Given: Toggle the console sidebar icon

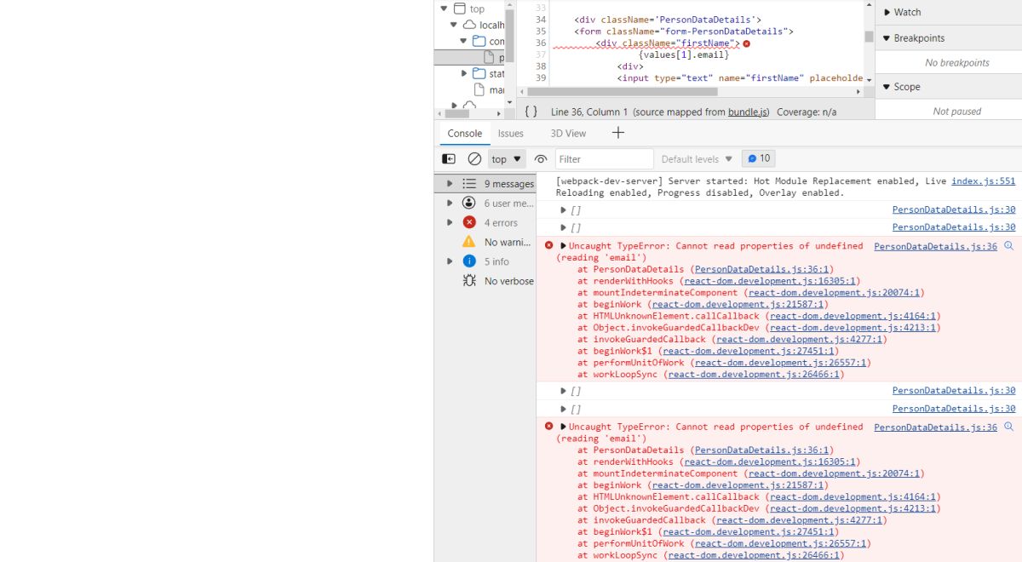Looking at the screenshot, I should tap(449, 159).
